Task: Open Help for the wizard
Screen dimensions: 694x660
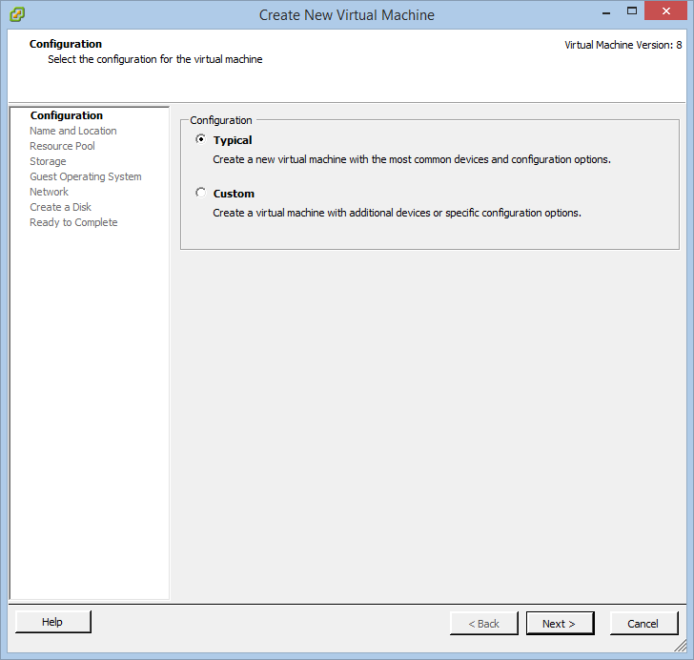Action: 52,622
